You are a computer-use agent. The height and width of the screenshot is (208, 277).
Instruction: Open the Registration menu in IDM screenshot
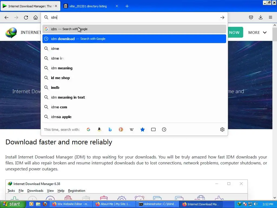[x=77, y=191]
